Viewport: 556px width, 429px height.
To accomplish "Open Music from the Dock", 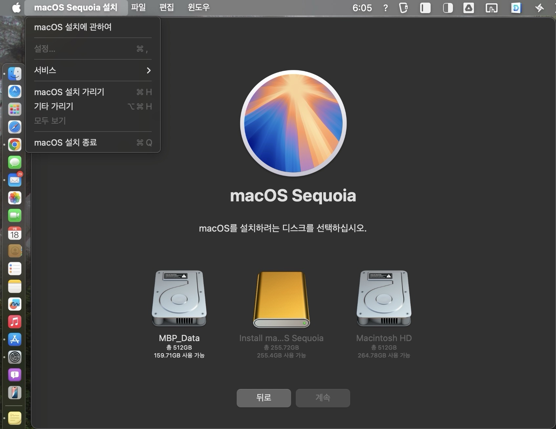I will pos(15,322).
